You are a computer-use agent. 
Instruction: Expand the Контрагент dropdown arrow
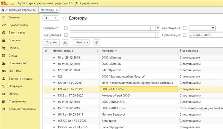coord(153,28)
